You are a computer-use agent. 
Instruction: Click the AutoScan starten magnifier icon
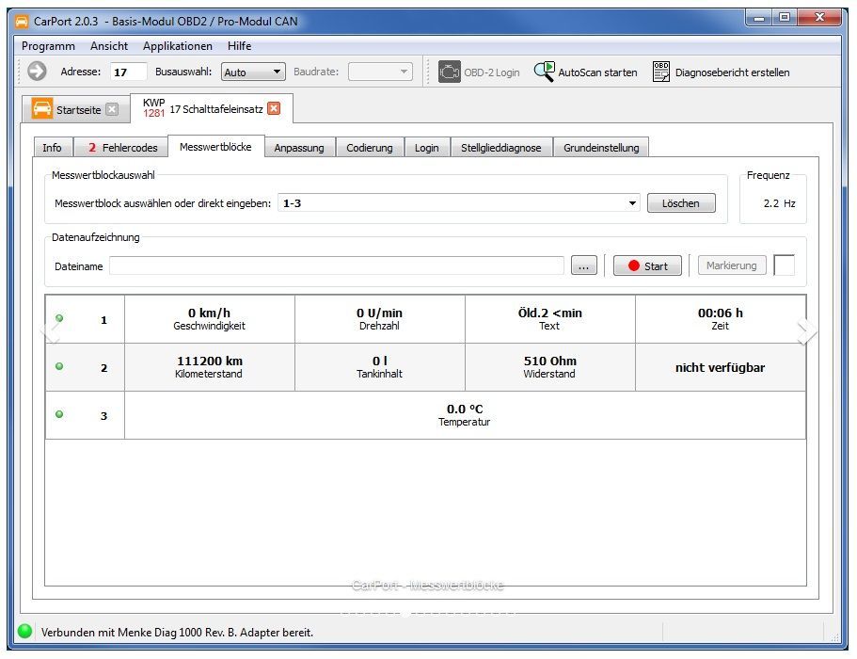pyautogui.click(x=545, y=72)
